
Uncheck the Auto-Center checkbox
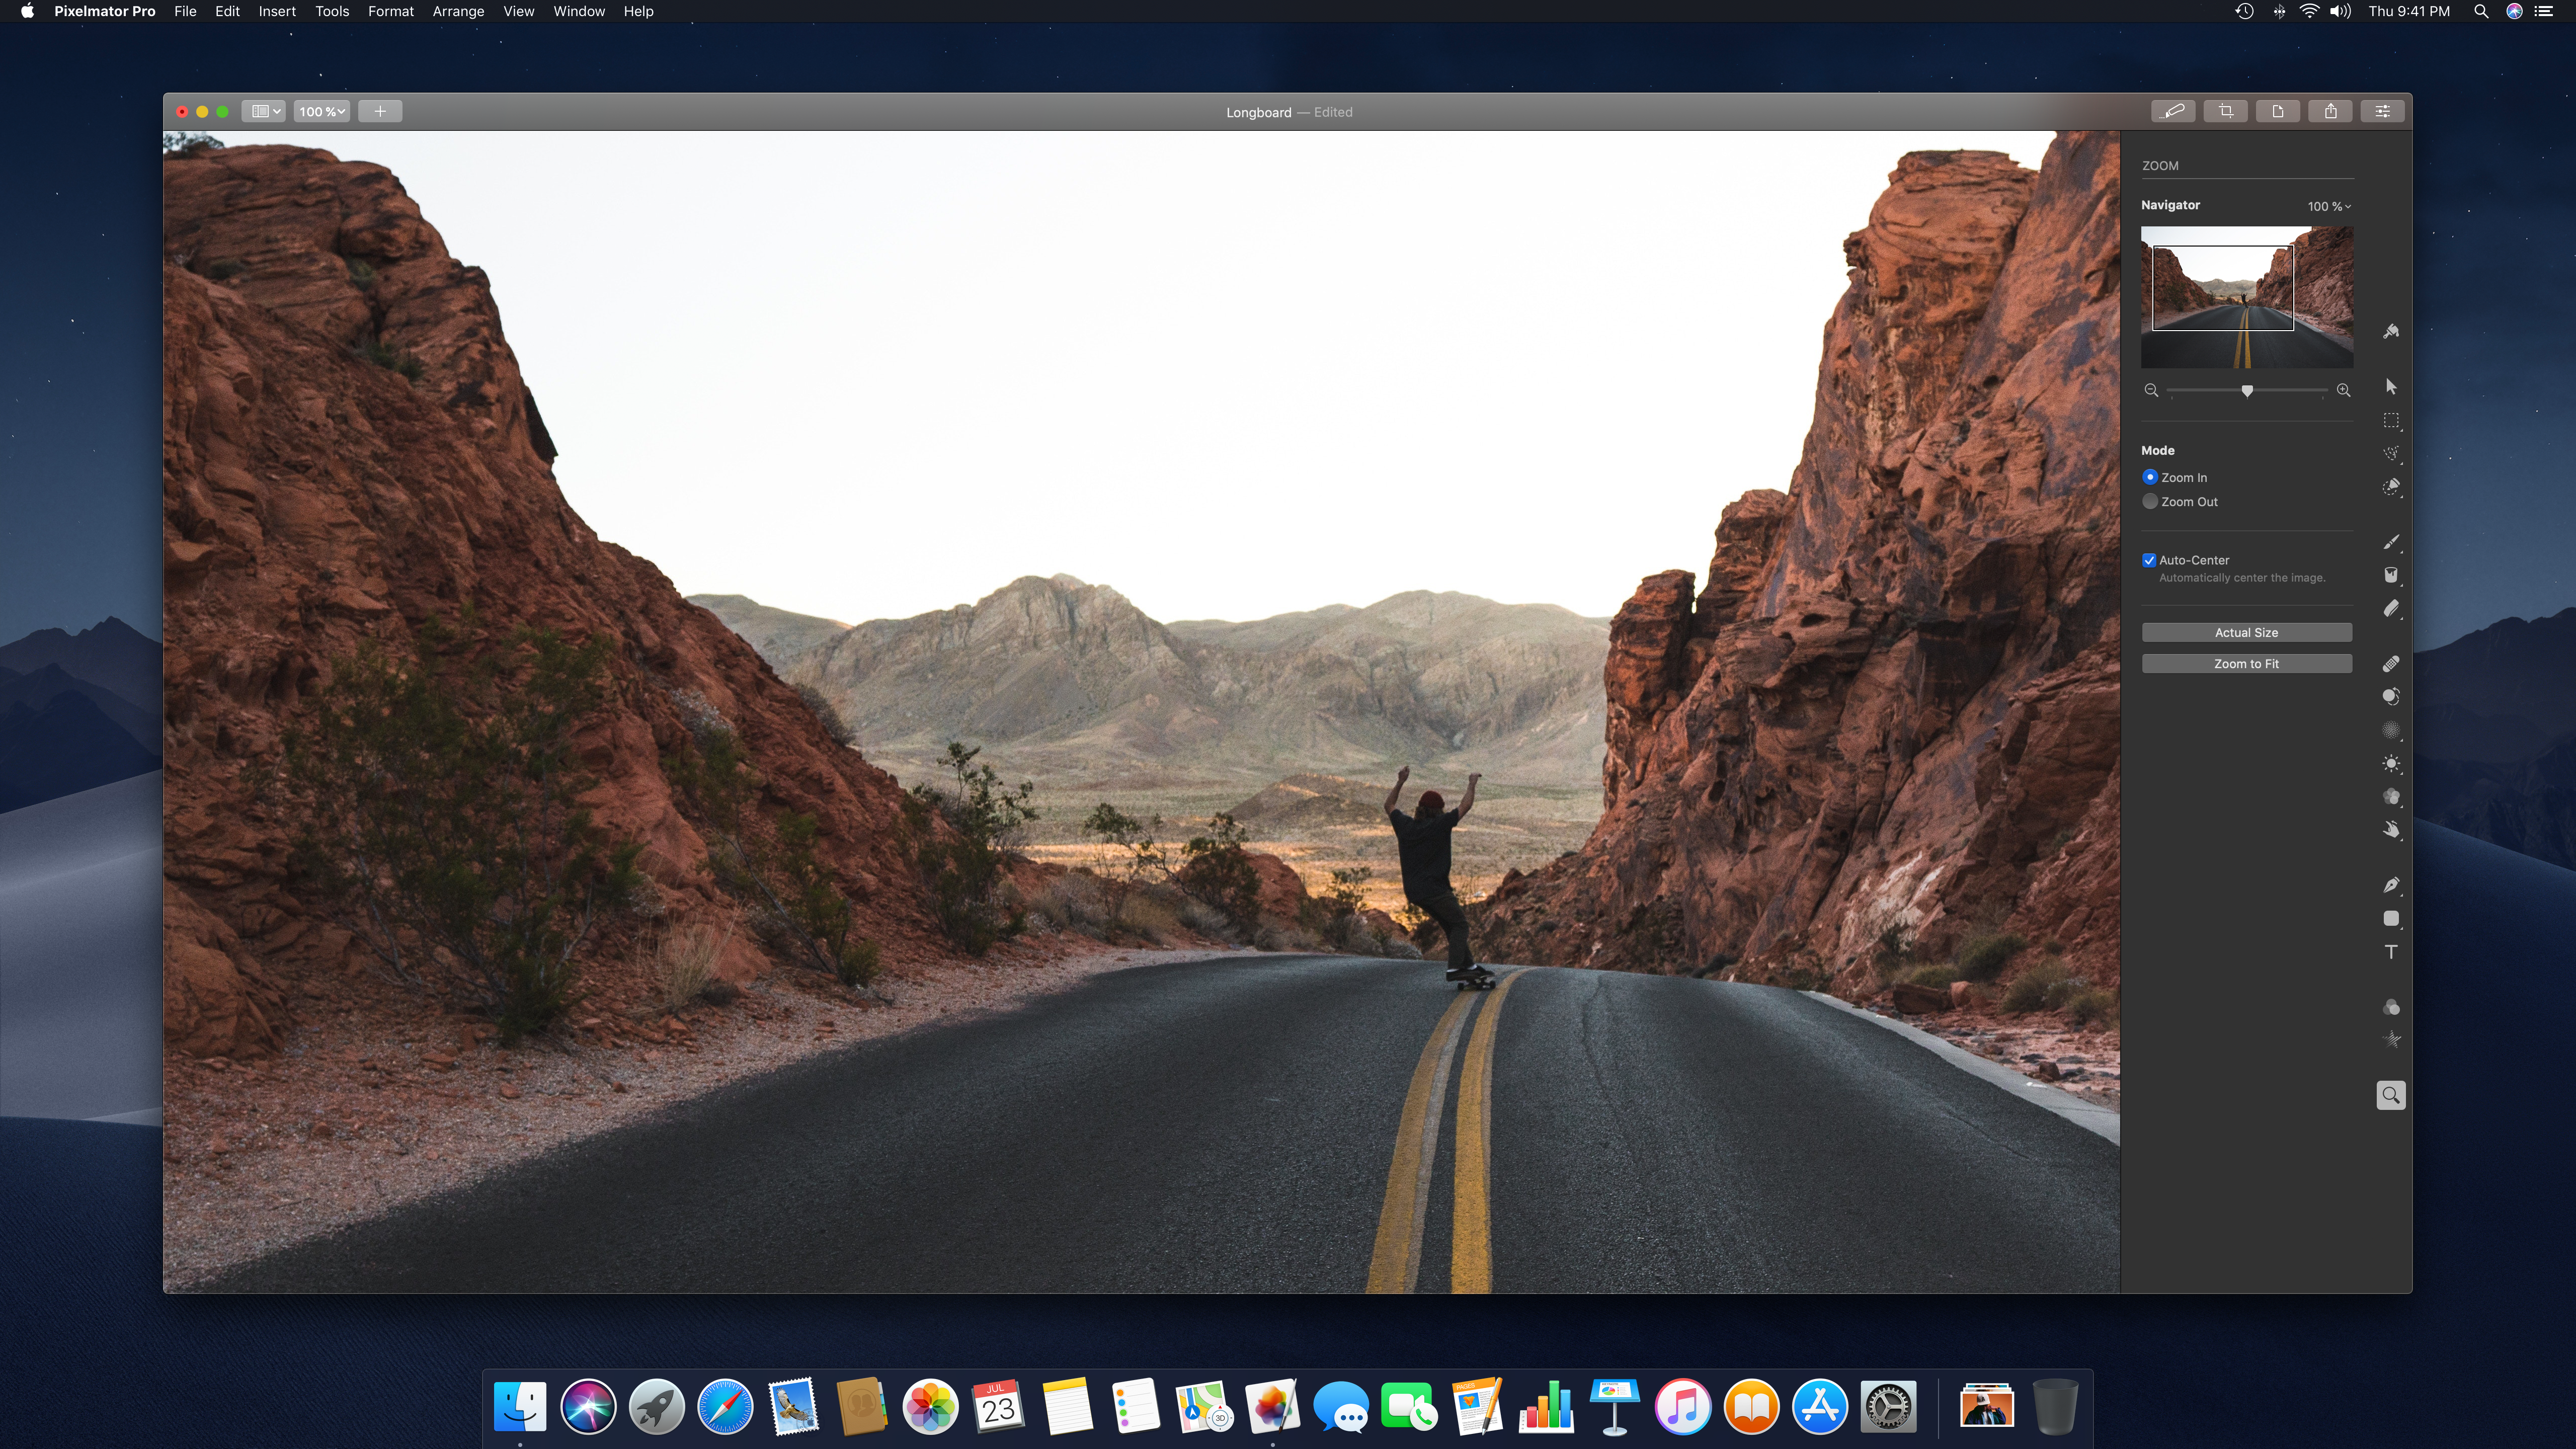[2149, 560]
